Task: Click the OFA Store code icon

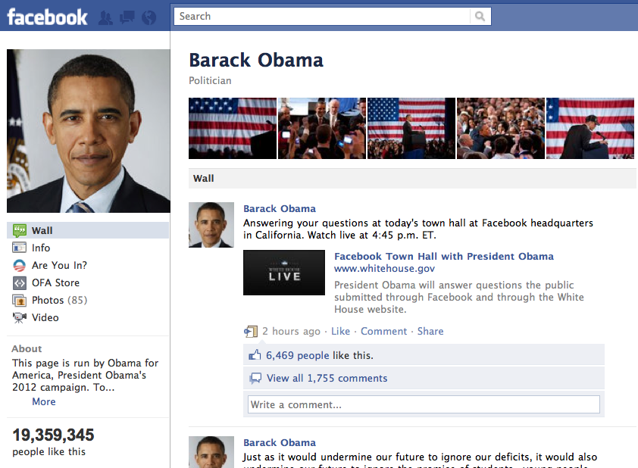Action: coord(20,282)
